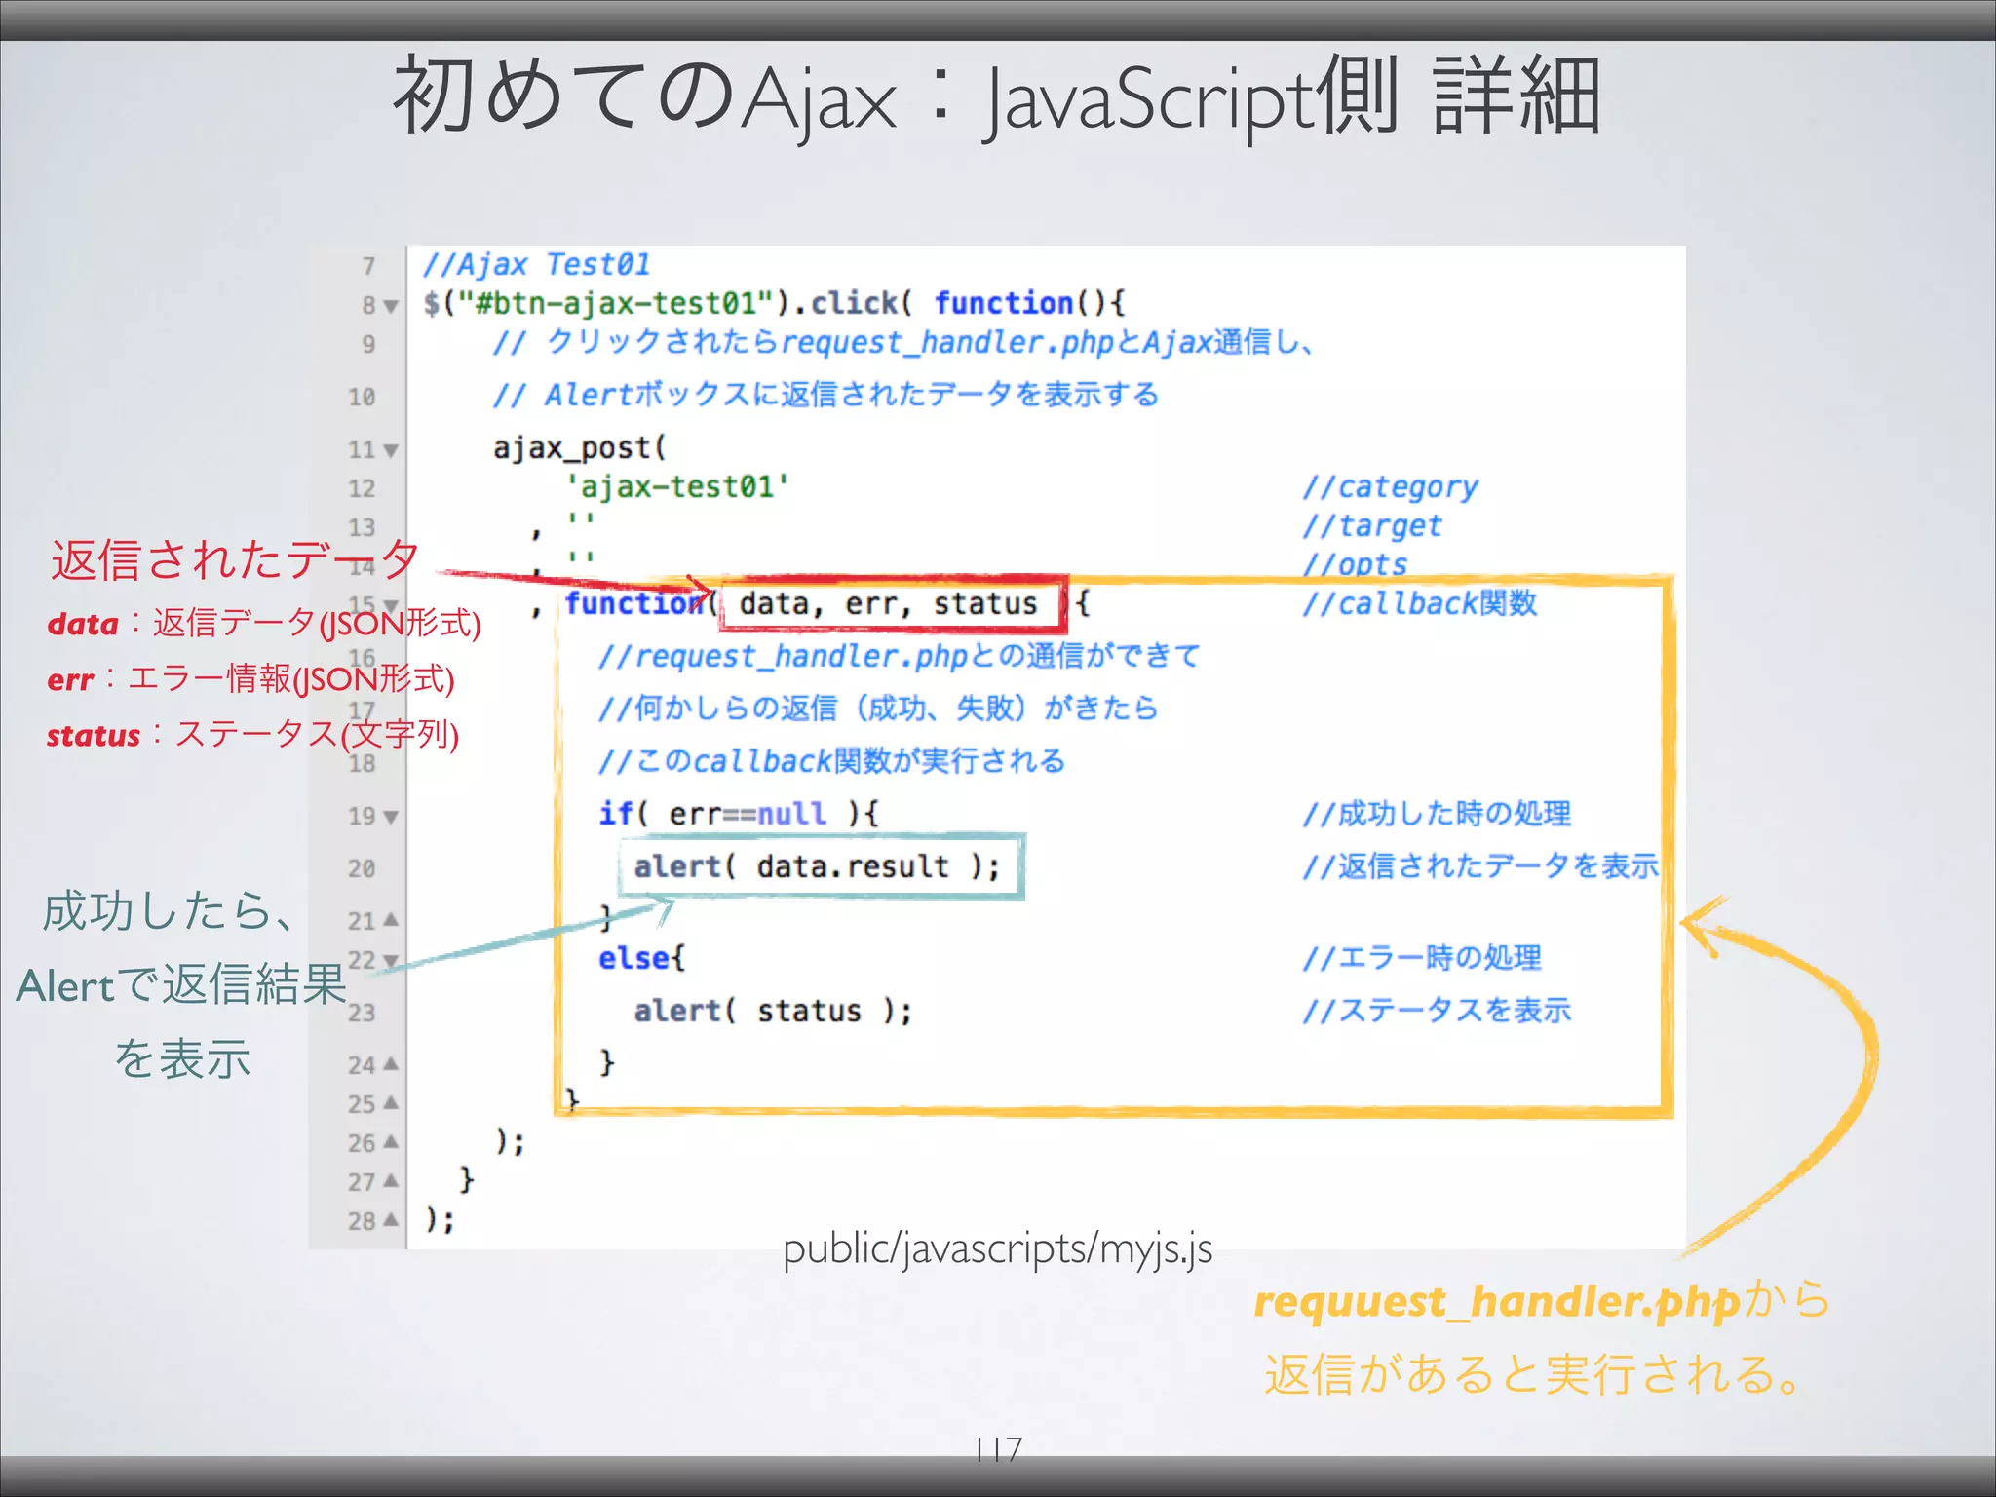Click the fold end marker on line 25

(x=391, y=1102)
